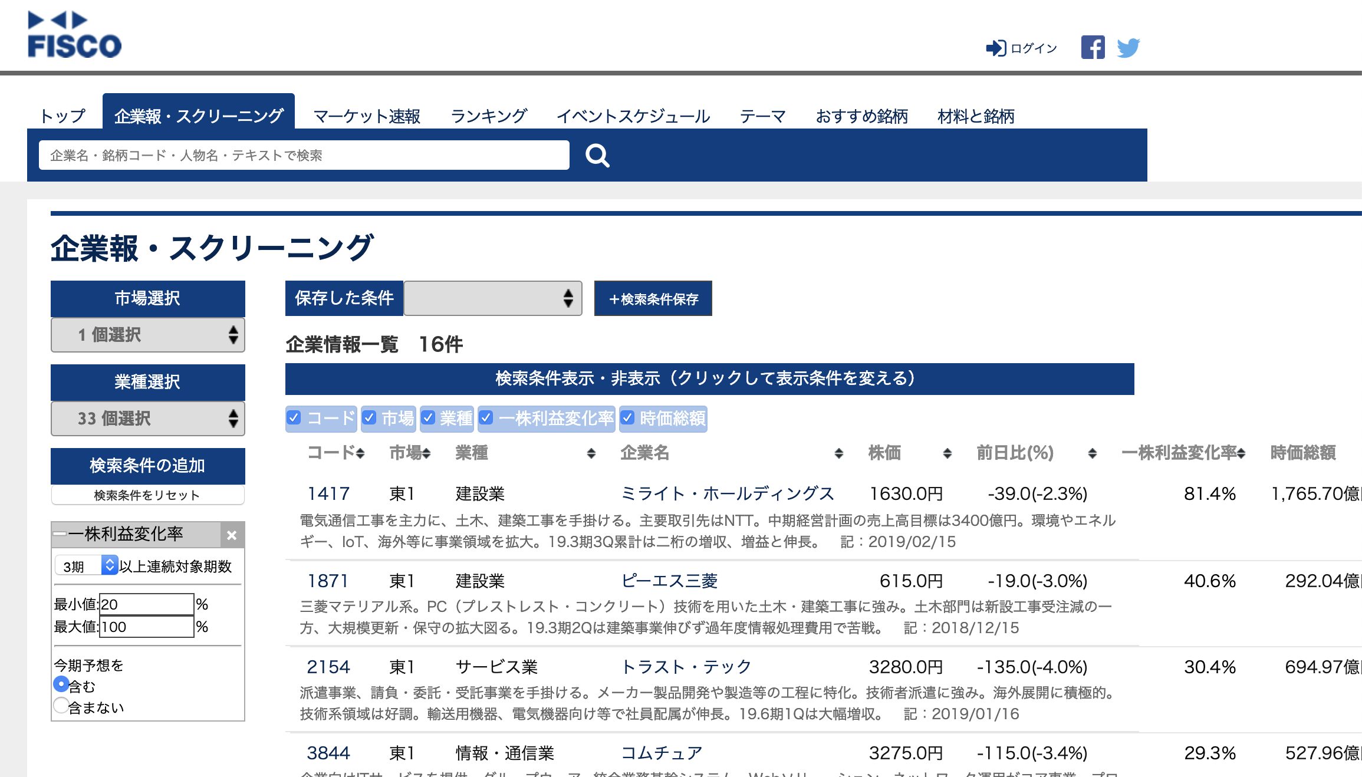
Task: Click 81.4% value in ミライト row
Action: click(x=1210, y=493)
